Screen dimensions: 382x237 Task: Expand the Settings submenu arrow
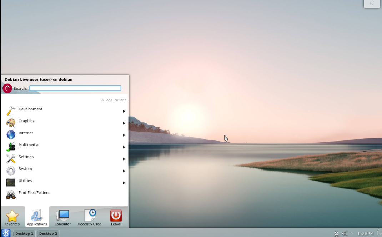click(124, 159)
